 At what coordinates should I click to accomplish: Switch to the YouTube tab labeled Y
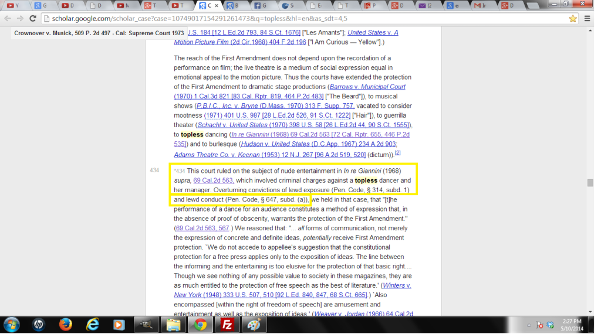15,5
